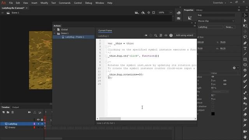This screenshot has width=249, height=140.
Task: Create a new layer in Timeline
Action: [x=4, y=112]
